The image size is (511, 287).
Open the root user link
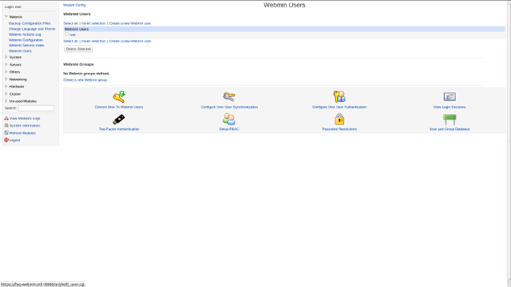72,35
